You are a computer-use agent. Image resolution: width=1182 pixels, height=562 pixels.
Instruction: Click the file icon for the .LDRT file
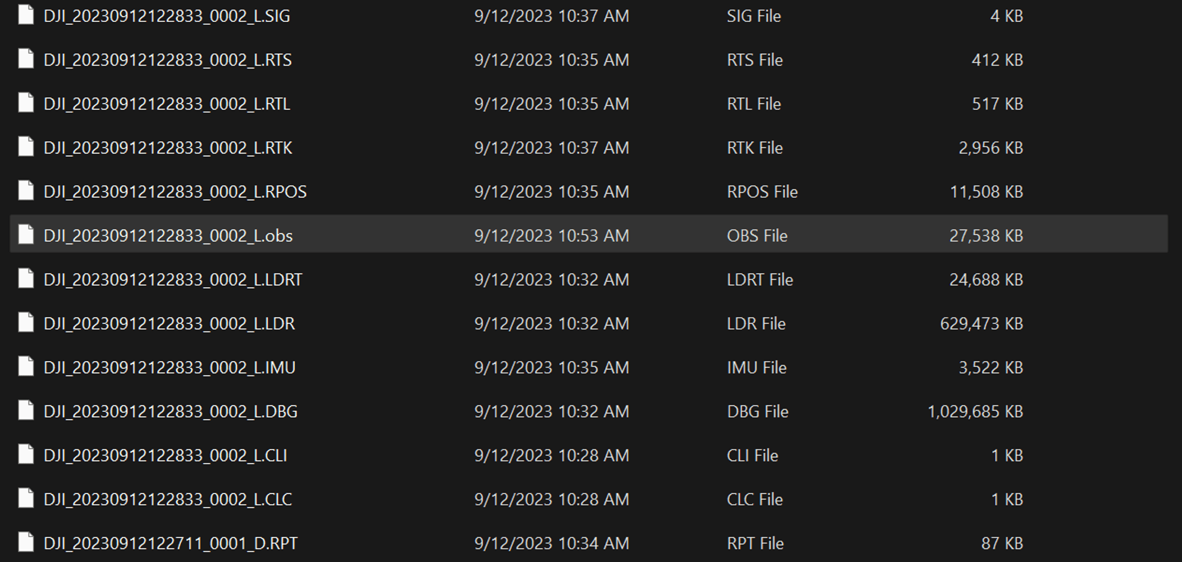pyautogui.click(x=26, y=278)
